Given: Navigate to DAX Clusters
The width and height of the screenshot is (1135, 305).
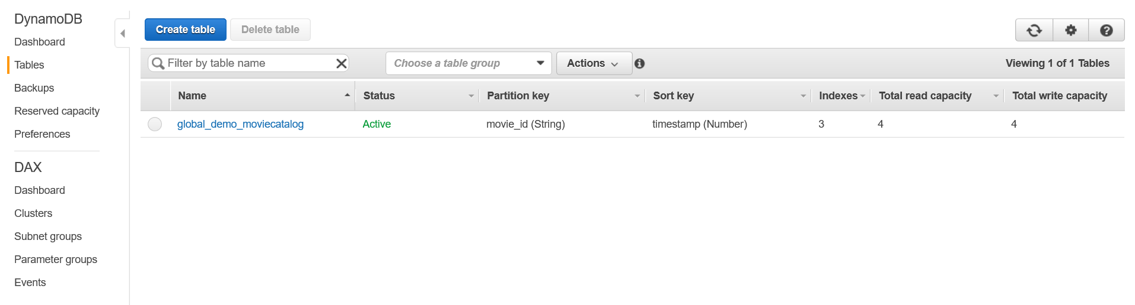Looking at the screenshot, I should tap(33, 213).
